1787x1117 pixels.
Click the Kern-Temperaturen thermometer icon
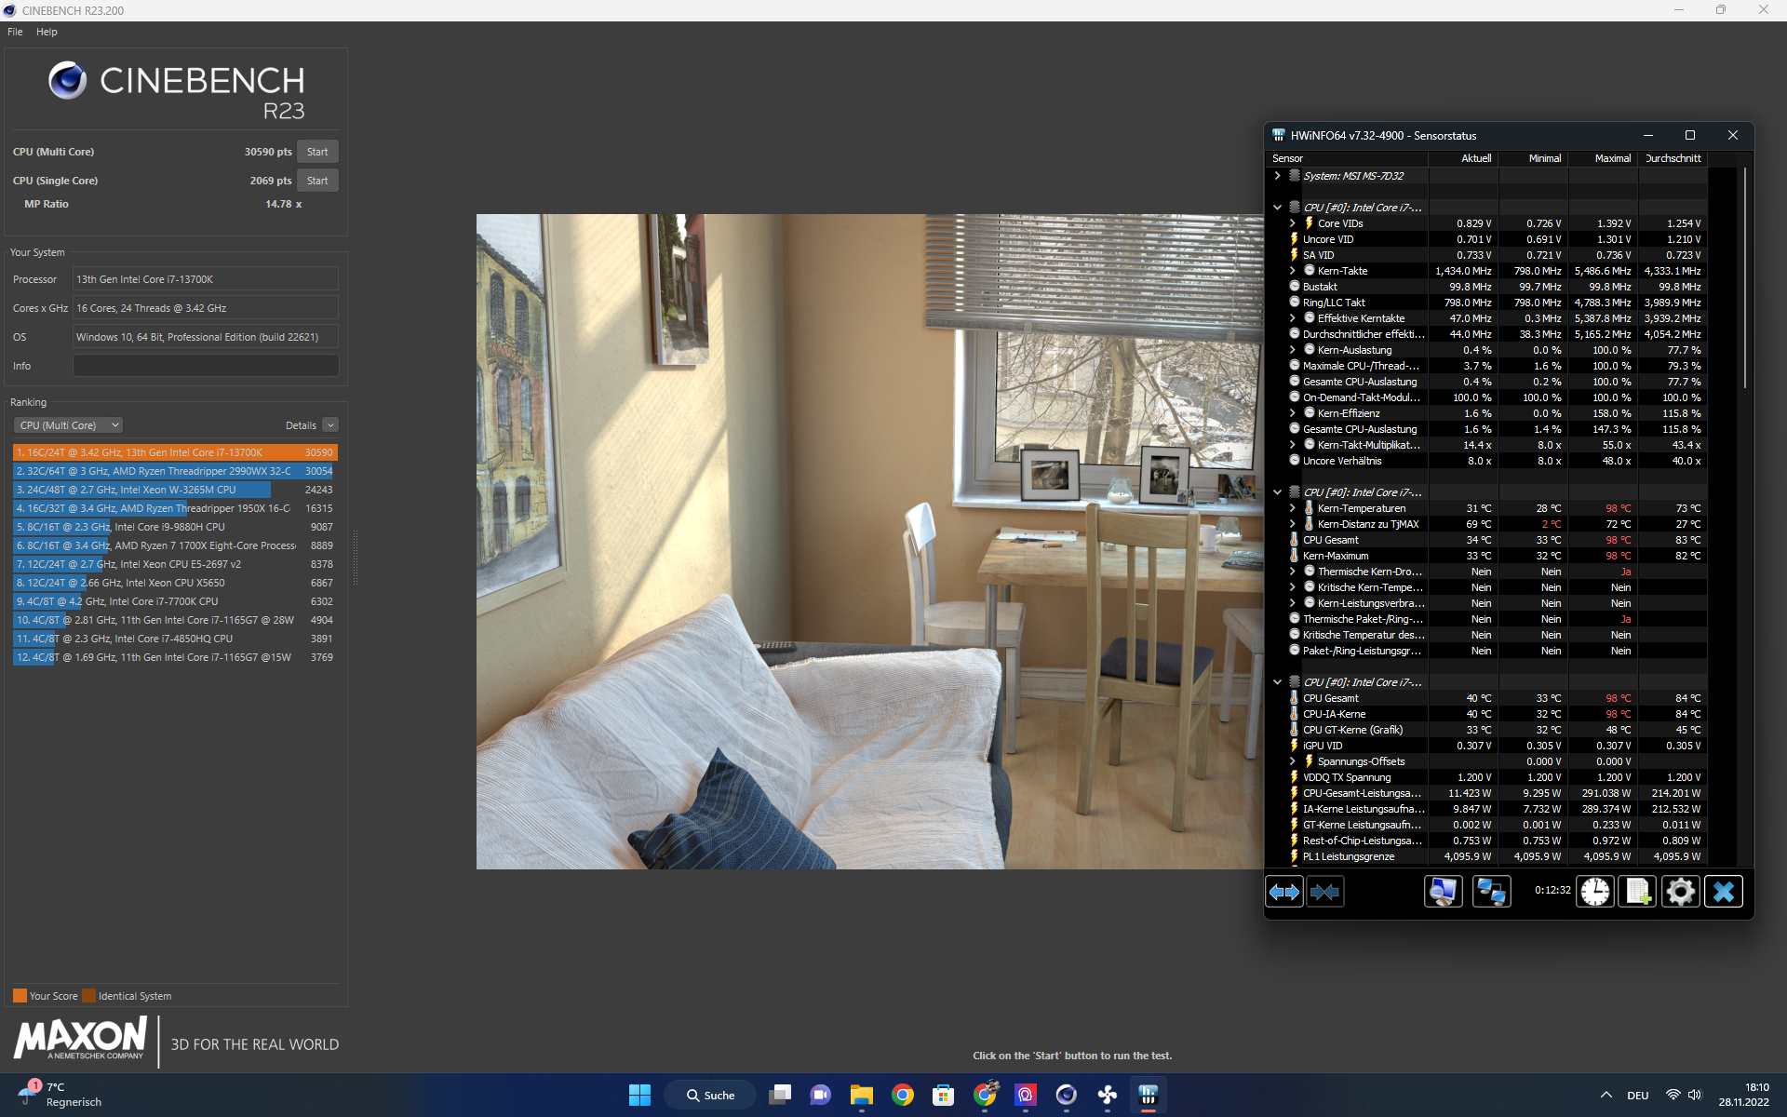(x=1309, y=508)
